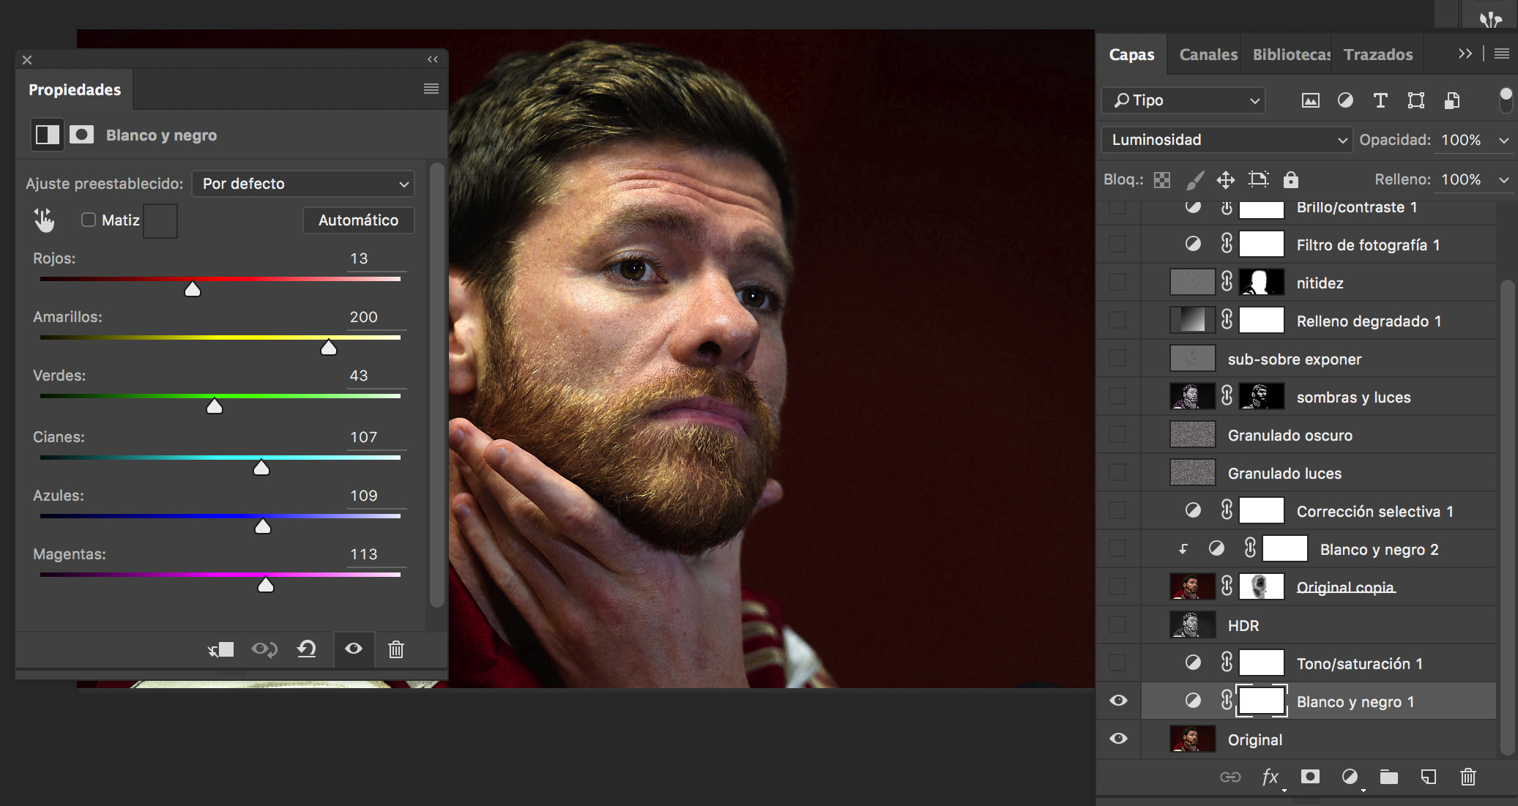Expand hidden panel tabs double chevron
1518x806 pixels.
1465,53
